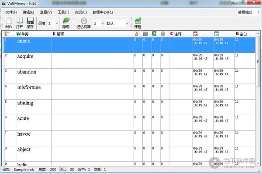Click 'Sample.nbk' in the status bar
The image size is (262, 174).
click(x=24, y=170)
